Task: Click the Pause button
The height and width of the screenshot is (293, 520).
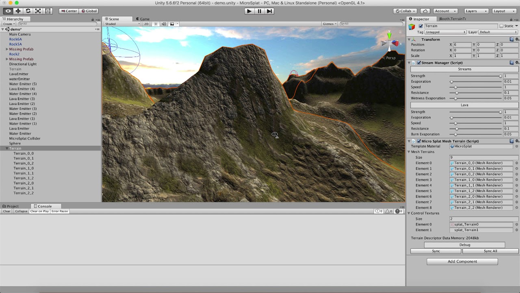Action: pyautogui.click(x=259, y=11)
